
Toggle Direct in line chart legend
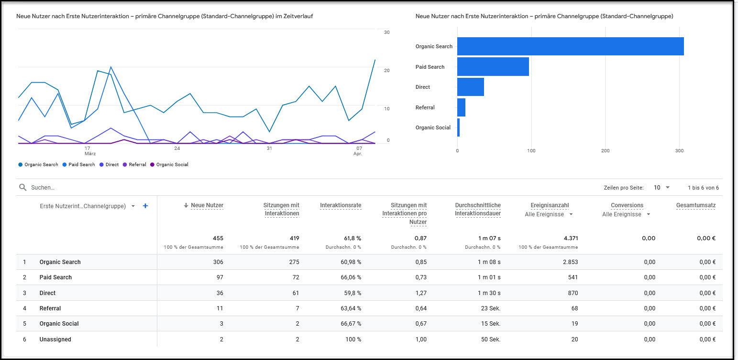(x=109, y=165)
